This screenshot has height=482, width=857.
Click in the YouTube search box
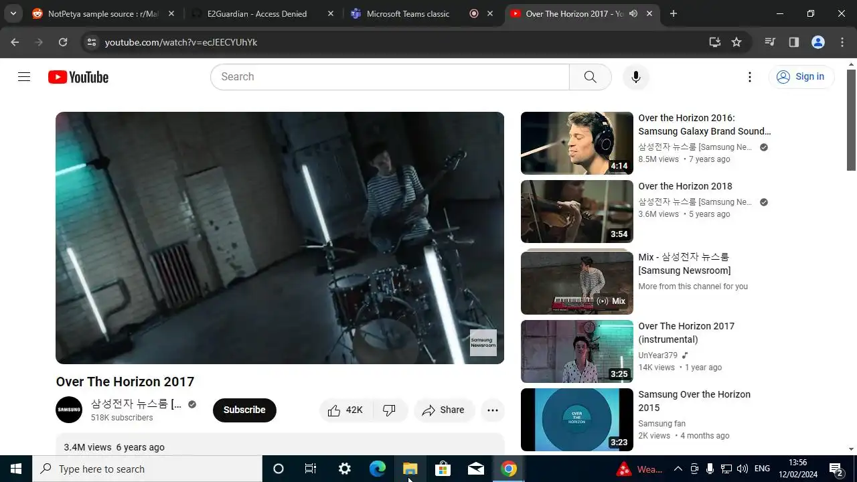click(x=390, y=77)
